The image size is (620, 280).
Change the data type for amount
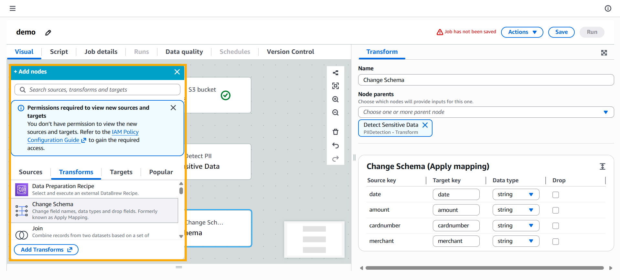(x=516, y=210)
